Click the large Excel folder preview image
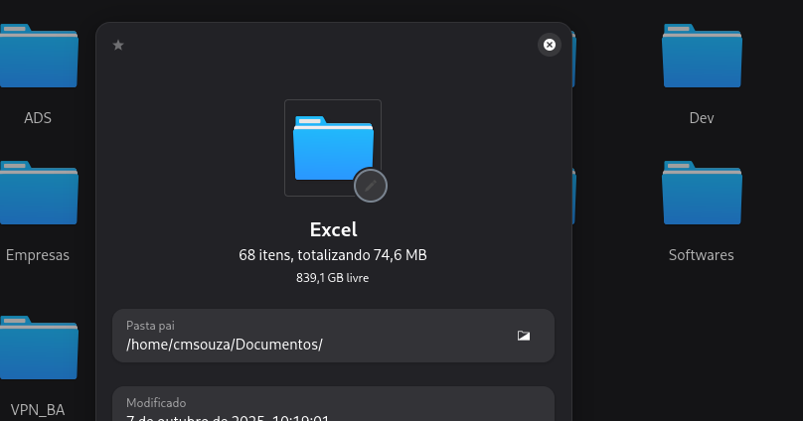The width and height of the screenshot is (803, 421). point(333,148)
